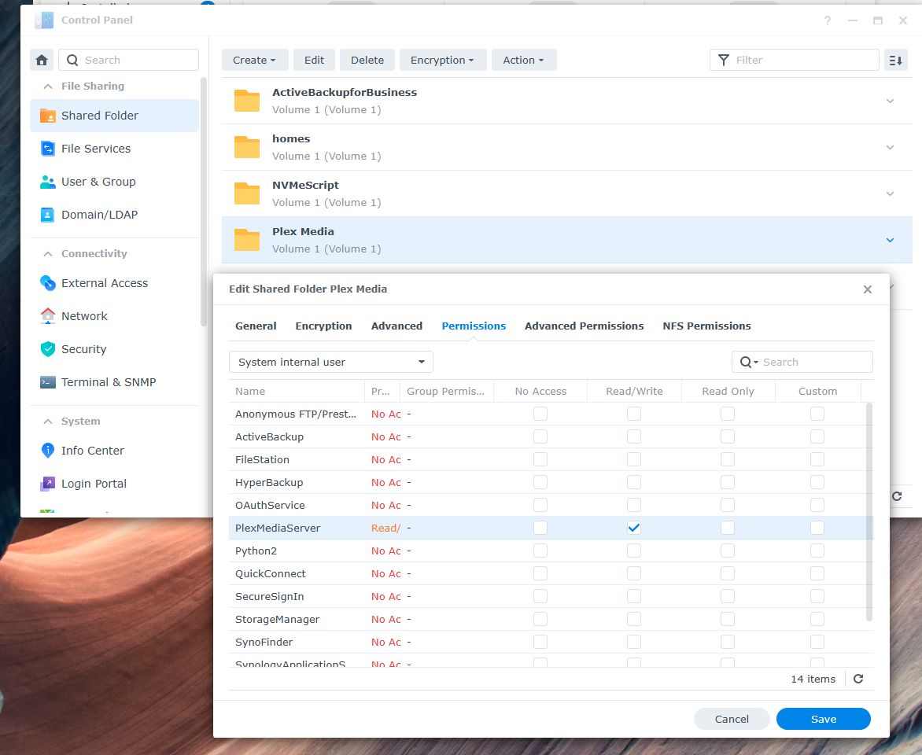
Task: Click the NVMeScript folder icon
Action: pyautogui.click(x=247, y=193)
